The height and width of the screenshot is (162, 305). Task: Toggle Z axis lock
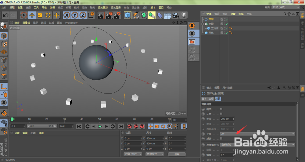[x=83, y=15]
